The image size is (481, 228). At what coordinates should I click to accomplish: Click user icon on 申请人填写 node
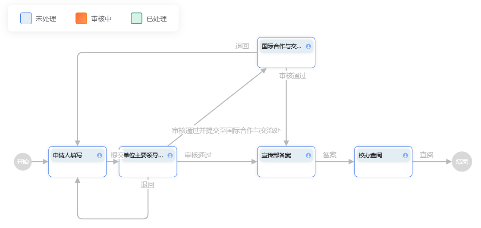[x=100, y=156]
